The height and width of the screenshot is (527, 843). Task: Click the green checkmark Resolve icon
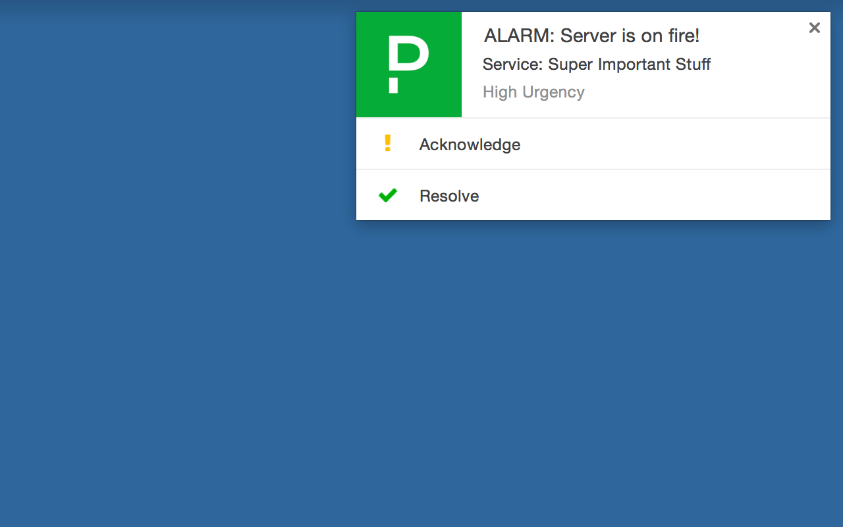pyautogui.click(x=387, y=195)
